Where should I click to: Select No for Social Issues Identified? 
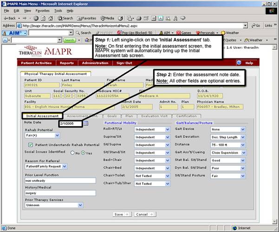point(72,153)
